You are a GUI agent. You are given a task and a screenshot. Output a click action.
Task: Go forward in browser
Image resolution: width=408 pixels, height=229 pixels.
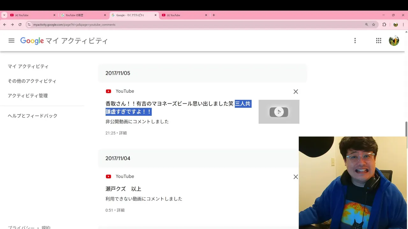[12, 24]
